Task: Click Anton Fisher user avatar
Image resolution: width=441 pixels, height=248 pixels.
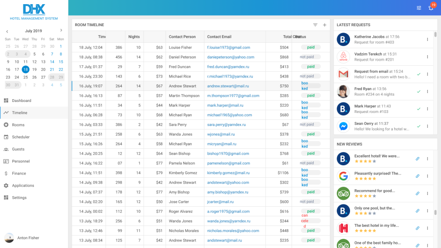Action: coord(9,238)
